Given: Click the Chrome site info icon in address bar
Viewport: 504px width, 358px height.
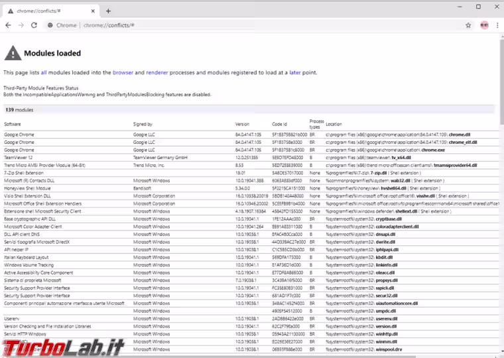Looking at the screenshot, I should pyautogui.click(x=50, y=25).
